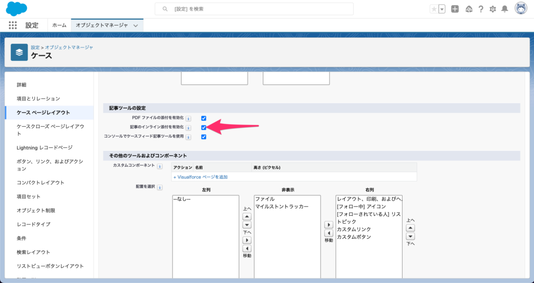This screenshot has width=534, height=283.
Task: Switch to the オブジェクトマネージャ tab
Action: tap(102, 25)
